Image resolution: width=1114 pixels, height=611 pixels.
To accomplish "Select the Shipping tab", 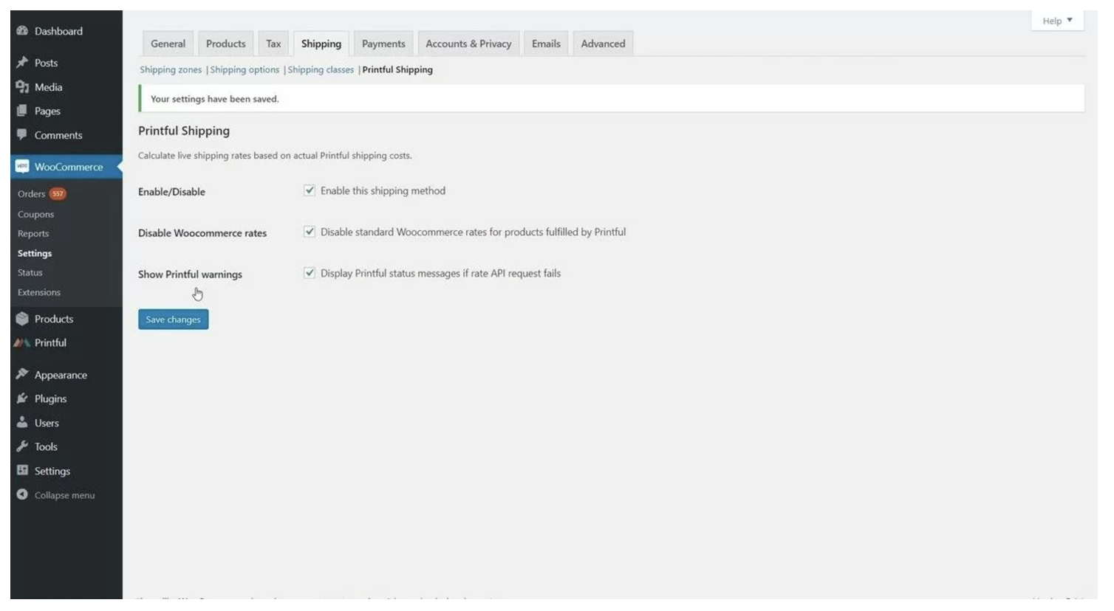I will click(321, 44).
